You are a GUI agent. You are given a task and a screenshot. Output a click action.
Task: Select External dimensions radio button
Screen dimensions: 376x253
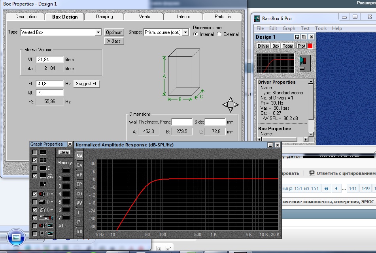219,34
